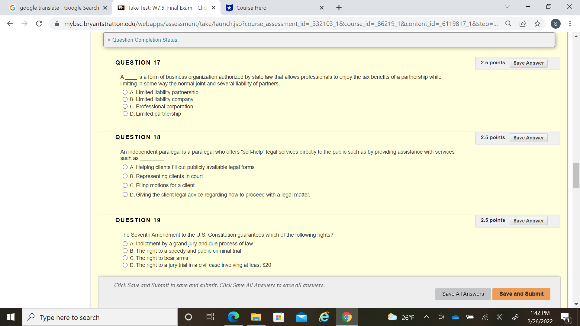Open the Chrome profile avatar
This screenshot has height=326, width=580.
click(x=556, y=24)
